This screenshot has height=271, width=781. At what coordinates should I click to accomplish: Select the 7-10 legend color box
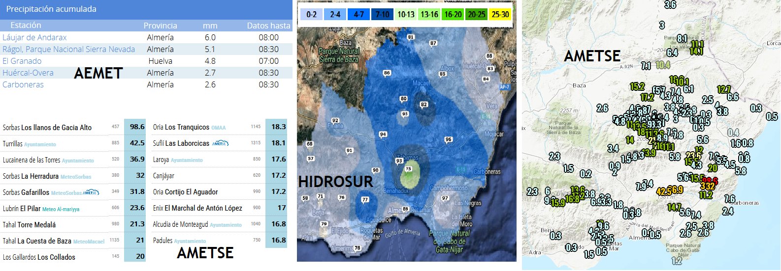click(x=383, y=14)
